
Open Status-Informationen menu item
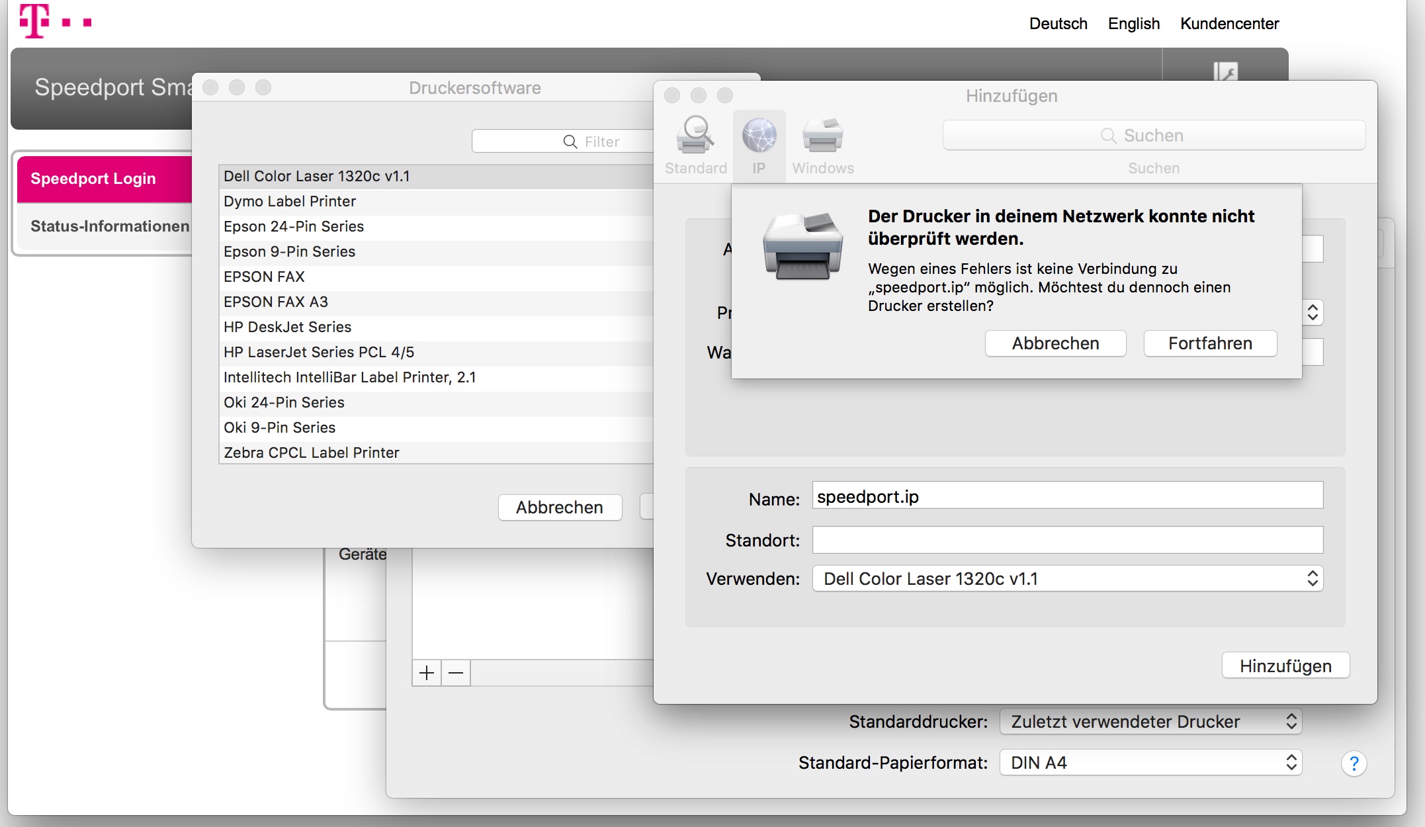[x=105, y=226]
